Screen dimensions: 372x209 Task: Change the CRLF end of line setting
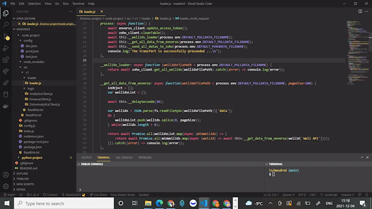tap(313, 195)
